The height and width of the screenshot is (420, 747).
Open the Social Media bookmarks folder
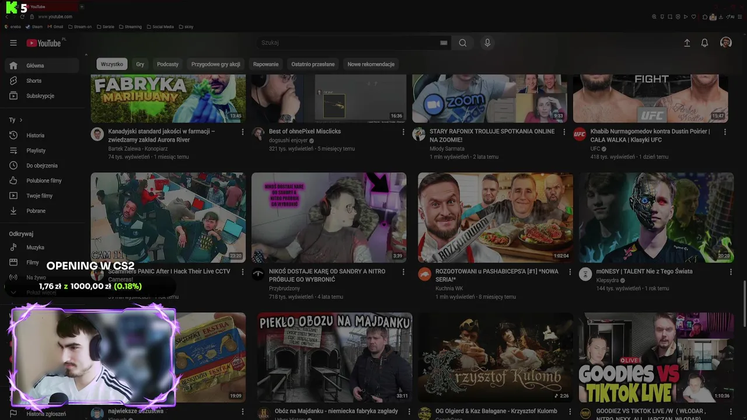(160, 26)
